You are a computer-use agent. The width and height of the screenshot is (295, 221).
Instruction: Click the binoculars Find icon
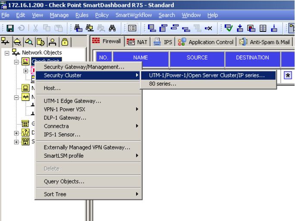pos(112,28)
